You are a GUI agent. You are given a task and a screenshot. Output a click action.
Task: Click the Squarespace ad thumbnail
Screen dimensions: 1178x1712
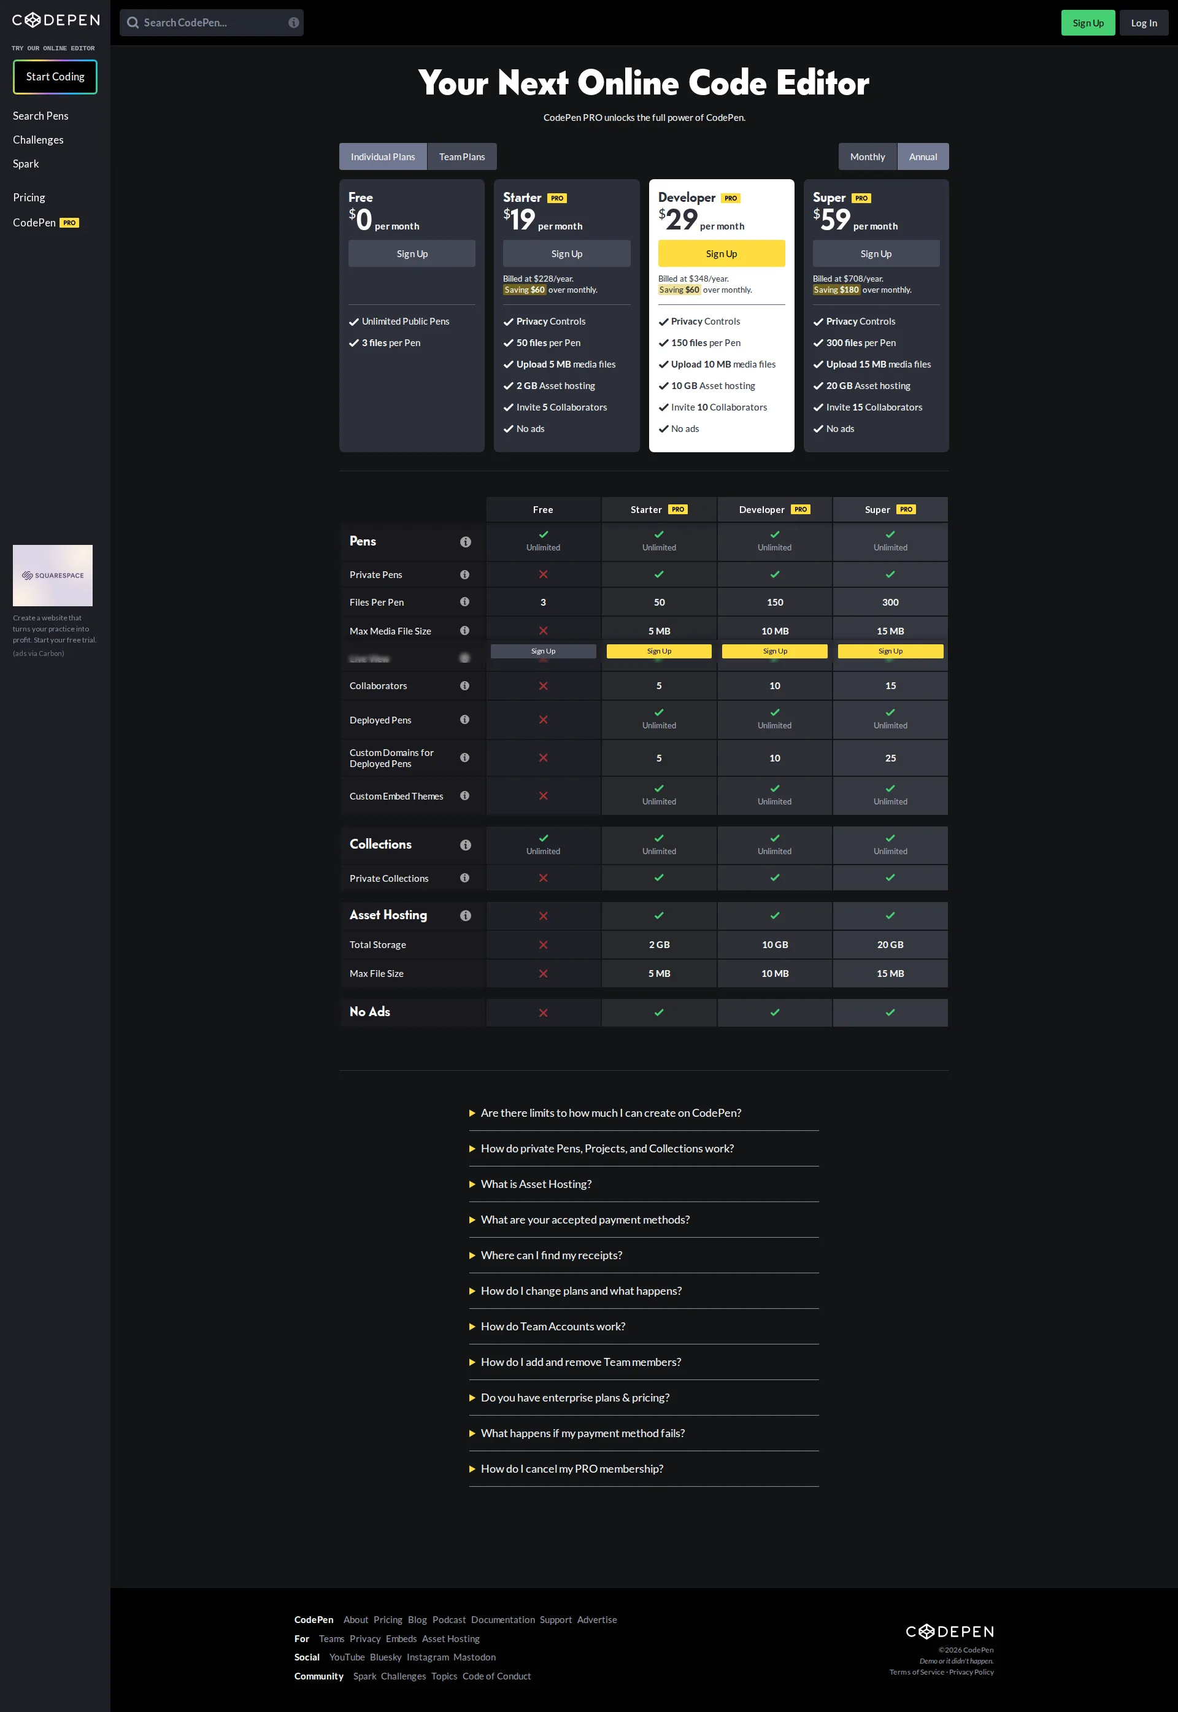pos(52,576)
